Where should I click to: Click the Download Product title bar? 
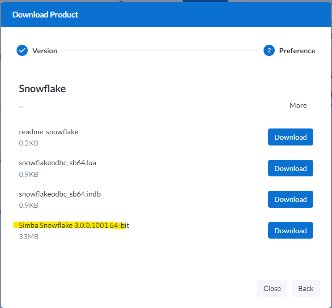tap(45, 15)
